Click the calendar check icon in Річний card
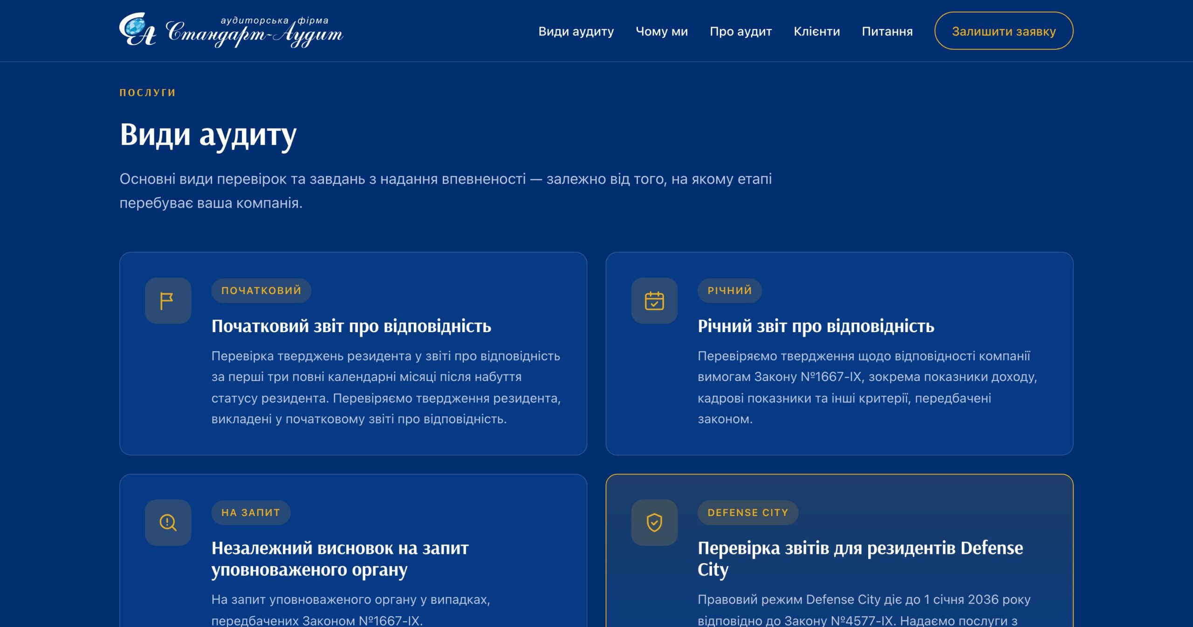 654,301
